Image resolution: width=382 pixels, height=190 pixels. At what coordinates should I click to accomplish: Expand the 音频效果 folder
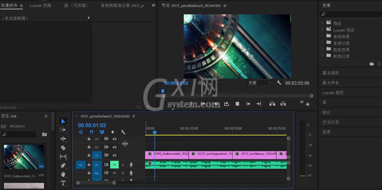(322, 36)
